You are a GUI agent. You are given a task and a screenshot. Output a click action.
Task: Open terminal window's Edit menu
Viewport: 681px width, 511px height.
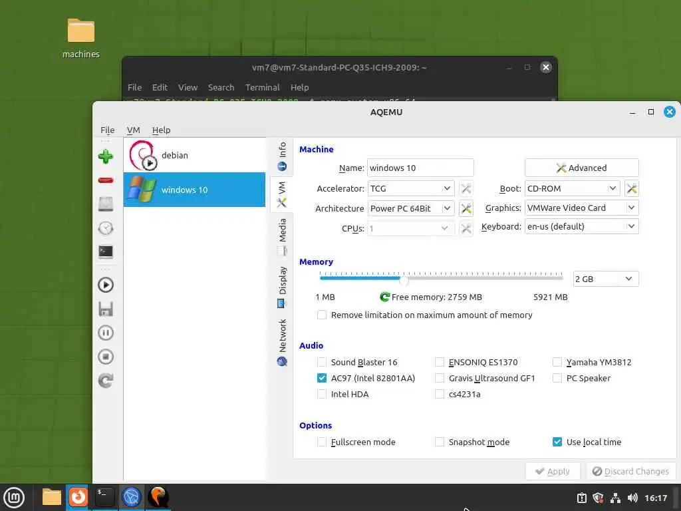coord(160,87)
